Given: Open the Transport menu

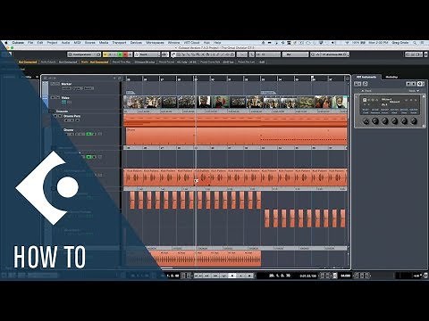Looking at the screenshot, I should click(x=119, y=43).
